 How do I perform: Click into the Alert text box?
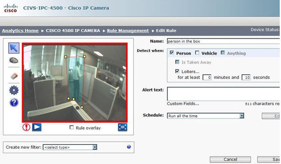pos(223,94)
